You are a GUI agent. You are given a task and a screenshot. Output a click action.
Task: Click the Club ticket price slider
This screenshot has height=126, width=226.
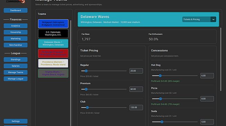click(104, 107)
